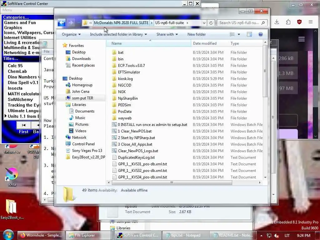320x240 pixels.
Task: Sort files by the Name column
Action: pyautogui.click(x=148, y=43)
